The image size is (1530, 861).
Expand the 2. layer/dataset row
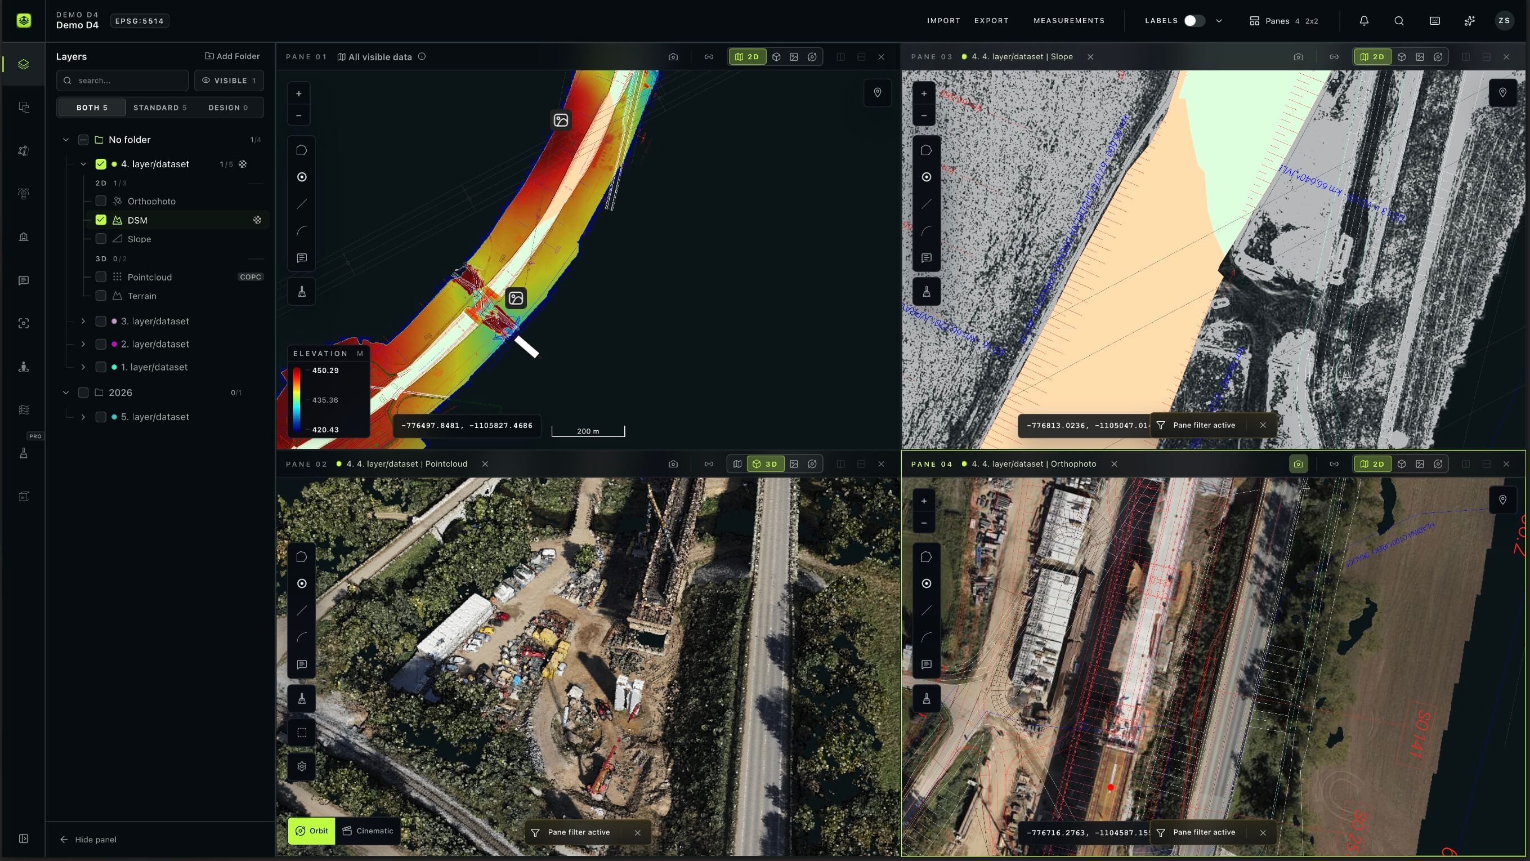coord(83,344)
